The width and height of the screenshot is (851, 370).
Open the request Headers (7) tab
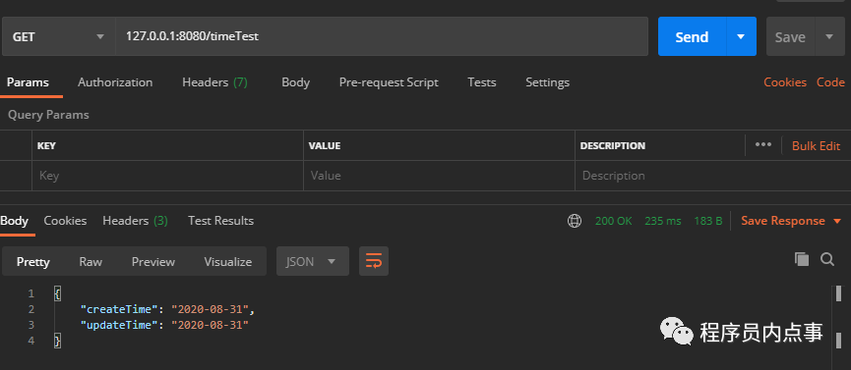(214, 82)
